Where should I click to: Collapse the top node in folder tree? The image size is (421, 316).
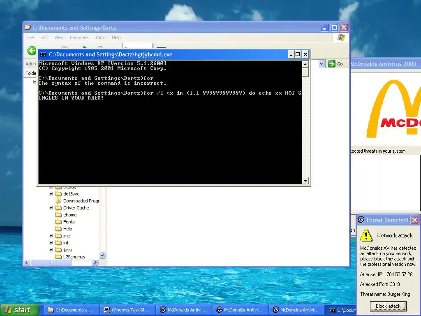coord(35,81)
